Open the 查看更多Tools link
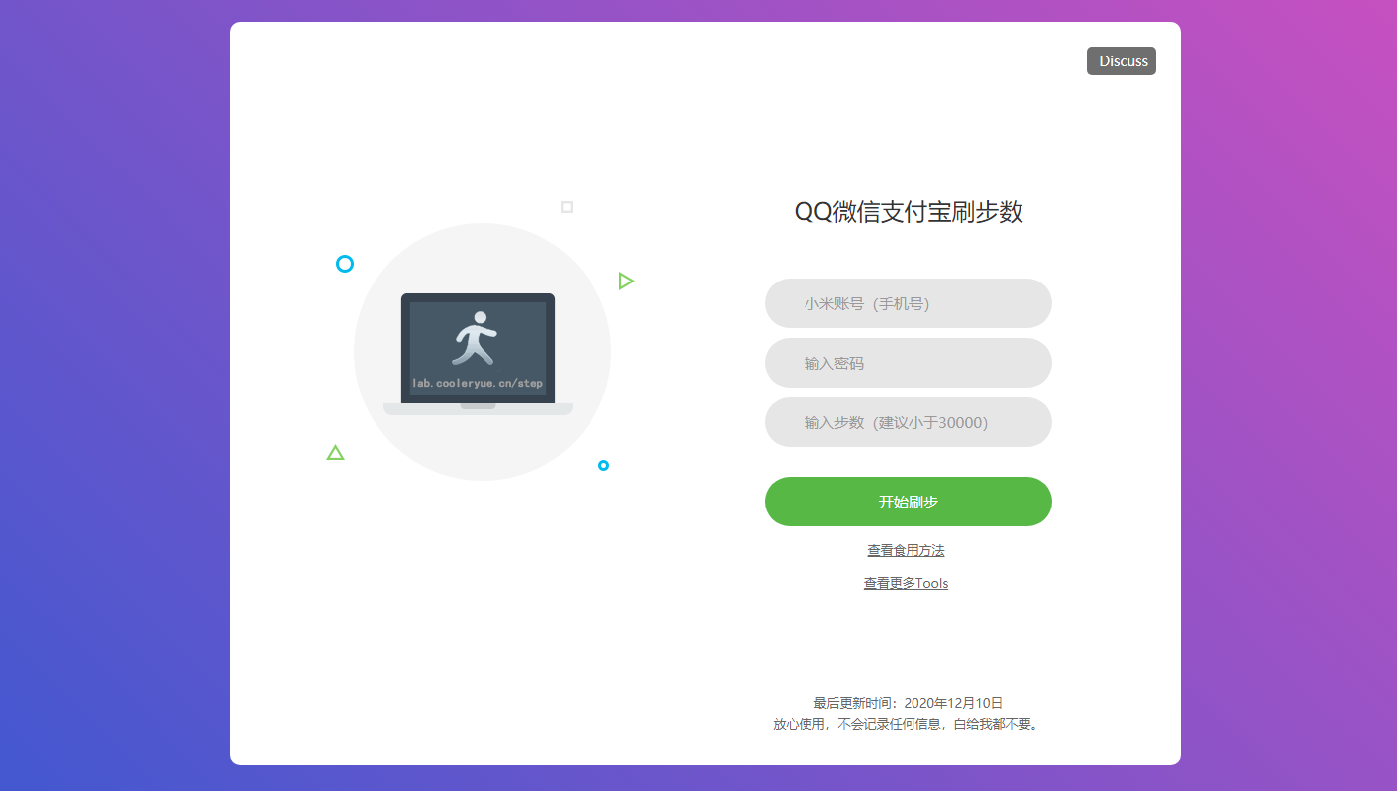The height and width of the screenshot is (791, 1397). click(907, 583)
